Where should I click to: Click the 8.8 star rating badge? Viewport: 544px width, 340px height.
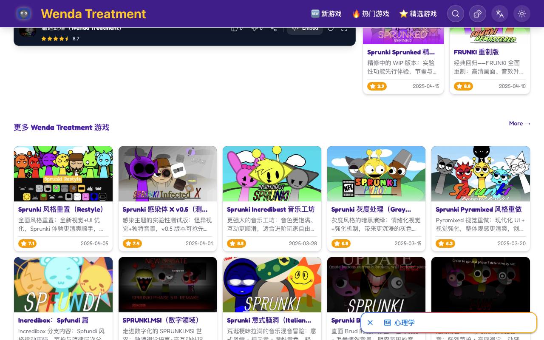pyautogui.click(x=463, y=86)
